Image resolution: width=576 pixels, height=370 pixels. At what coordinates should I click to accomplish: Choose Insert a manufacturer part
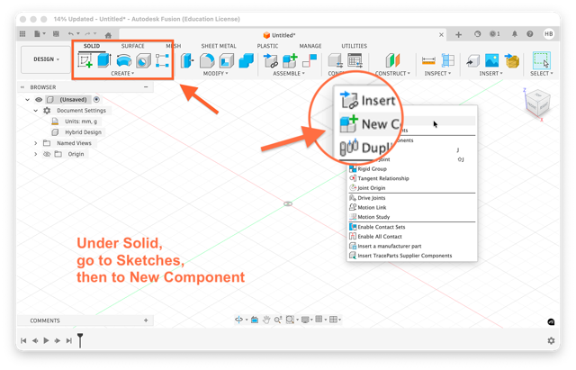(x=411, y=246)
